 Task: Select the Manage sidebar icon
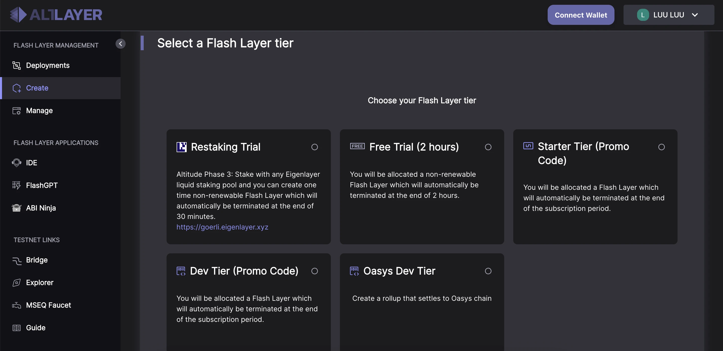click(x=17, y=110)
